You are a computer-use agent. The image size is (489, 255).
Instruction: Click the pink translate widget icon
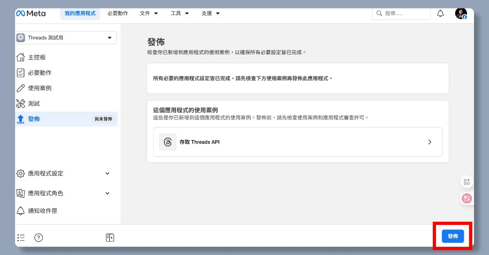click(x=467, y=198)
